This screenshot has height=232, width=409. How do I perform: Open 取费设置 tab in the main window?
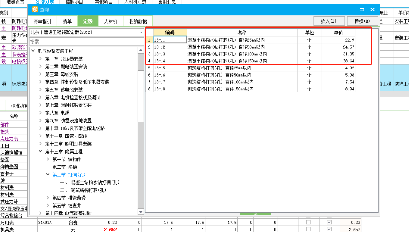pyautogui.click(x=16, y=2)
